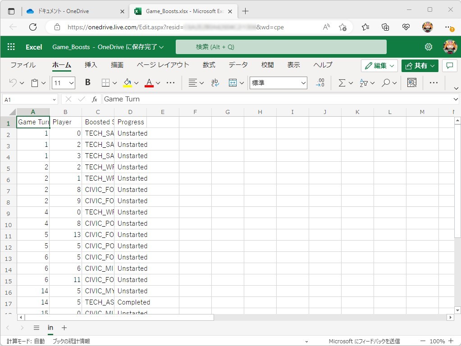The width and height of the screenshot is (461, 346).
Task: Undo the last action
Action: tap(13, 82)
